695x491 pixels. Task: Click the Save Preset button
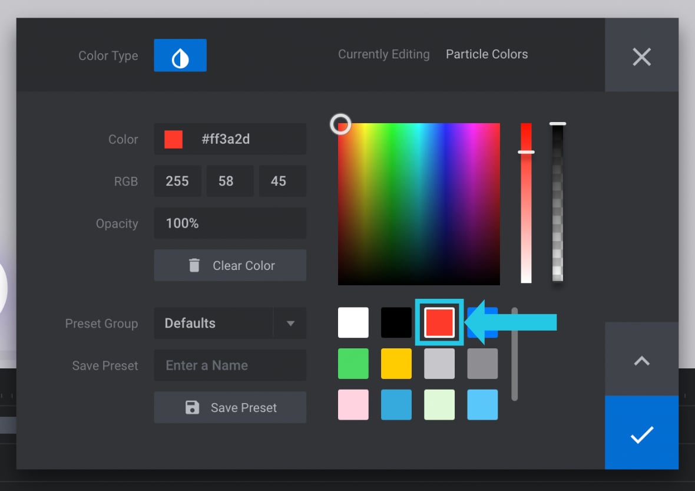coord(230,407)
